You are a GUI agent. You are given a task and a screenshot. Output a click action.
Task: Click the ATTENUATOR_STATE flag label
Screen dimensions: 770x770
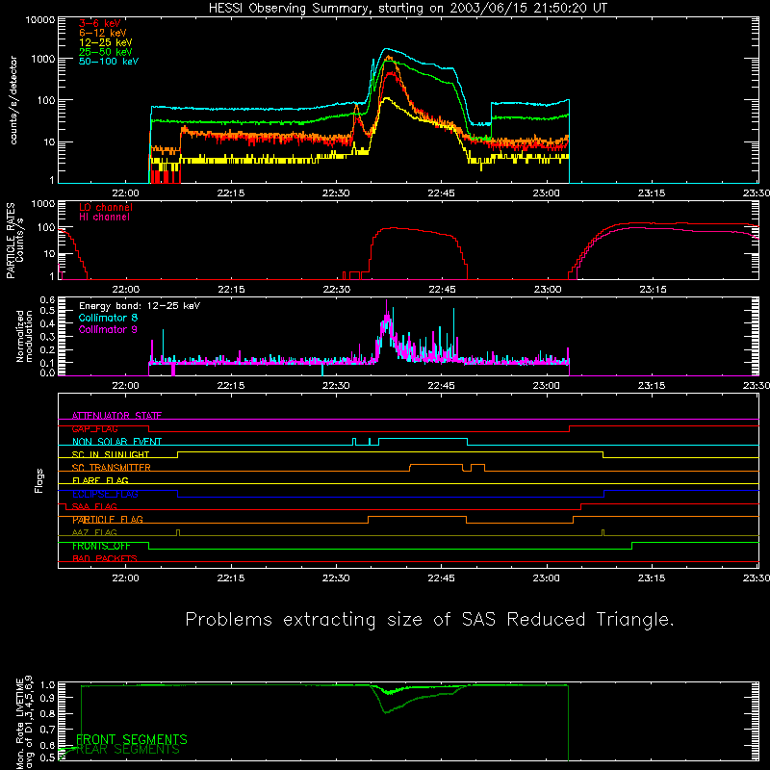pyautogui.click(x=116, y=416)
